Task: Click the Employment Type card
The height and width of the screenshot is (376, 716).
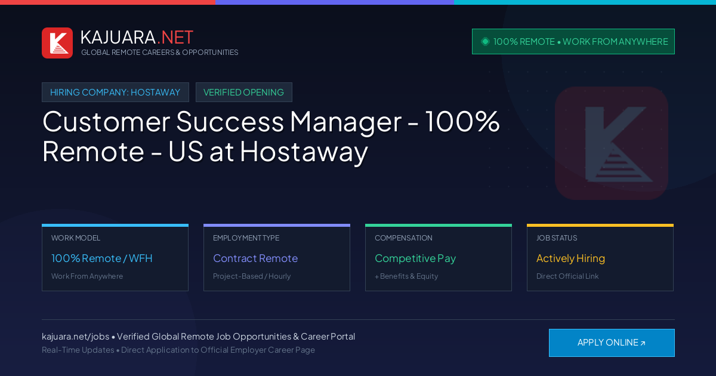Action: click(277, 257)
